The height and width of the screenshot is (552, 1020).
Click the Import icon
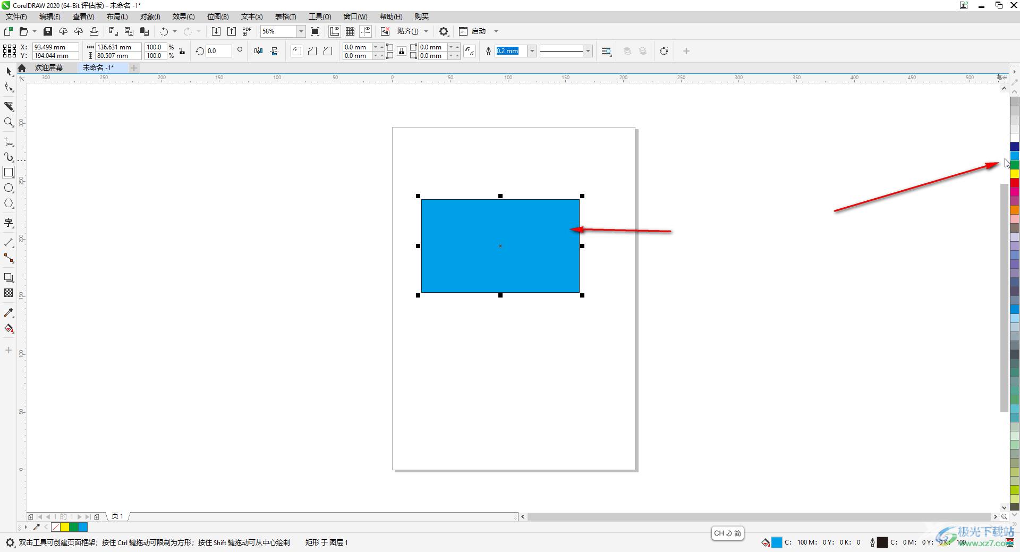tap(216, 31)
